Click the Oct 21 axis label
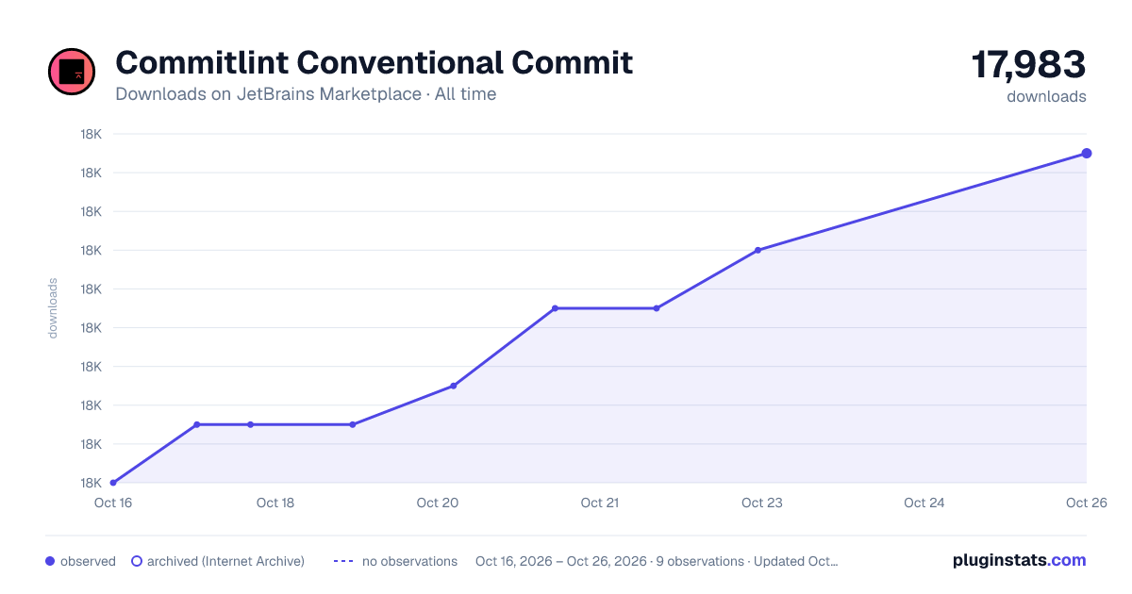Image resolution: width=1132 pixels, height=594 pixels. [600, 503]
